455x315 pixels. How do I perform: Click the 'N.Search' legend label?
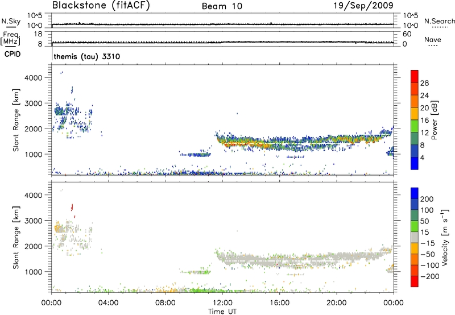point(439,21)
